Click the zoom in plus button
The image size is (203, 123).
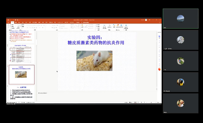pos(156,103)
